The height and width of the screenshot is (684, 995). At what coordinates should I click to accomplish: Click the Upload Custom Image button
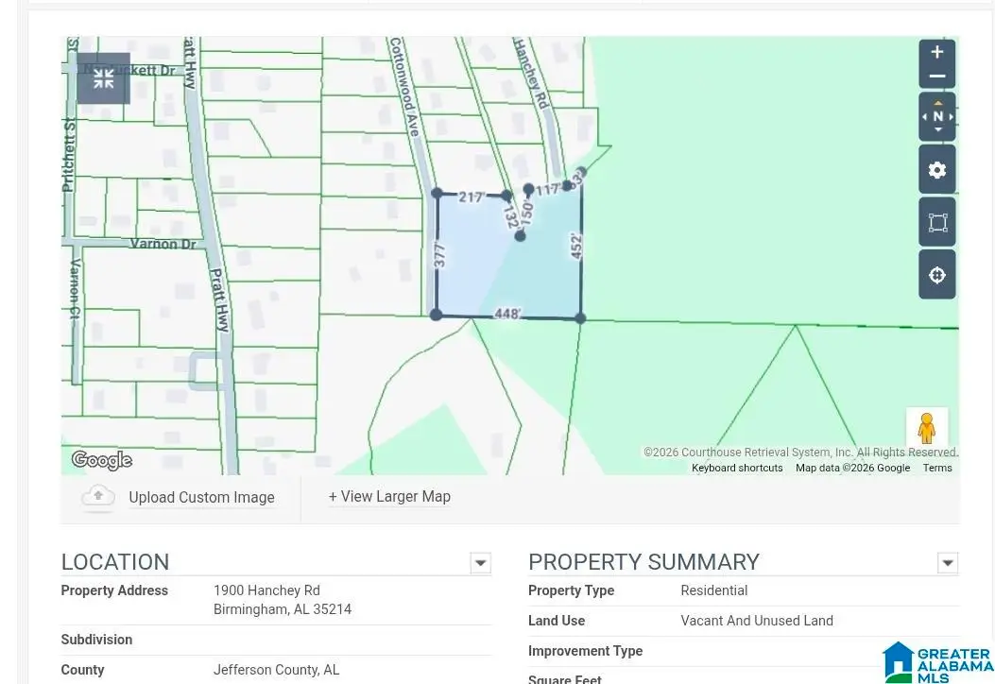pos(201,497)
